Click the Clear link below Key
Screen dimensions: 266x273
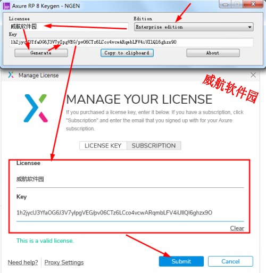(237, 228)
